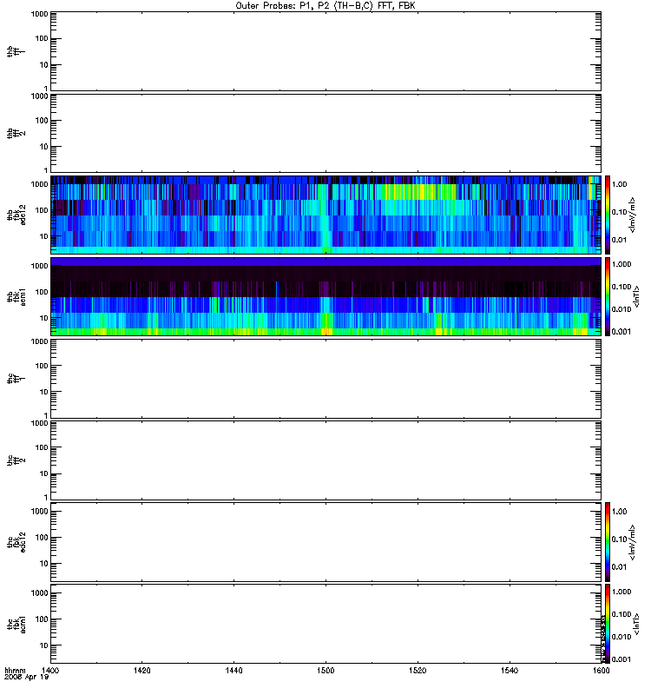The image size is (651, 695).
Task: Select the 1500 time axis label
Action: pos(325,671)
